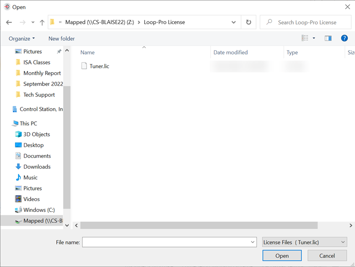The image size is (355, 267).
Task: Click the pin icon next to Pictures
Action: click(59, 51)
